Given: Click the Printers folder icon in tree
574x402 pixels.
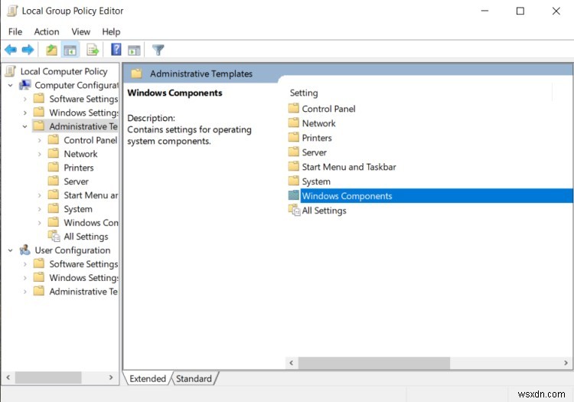Looking at the screenshot, I should (x=54, y=168).
